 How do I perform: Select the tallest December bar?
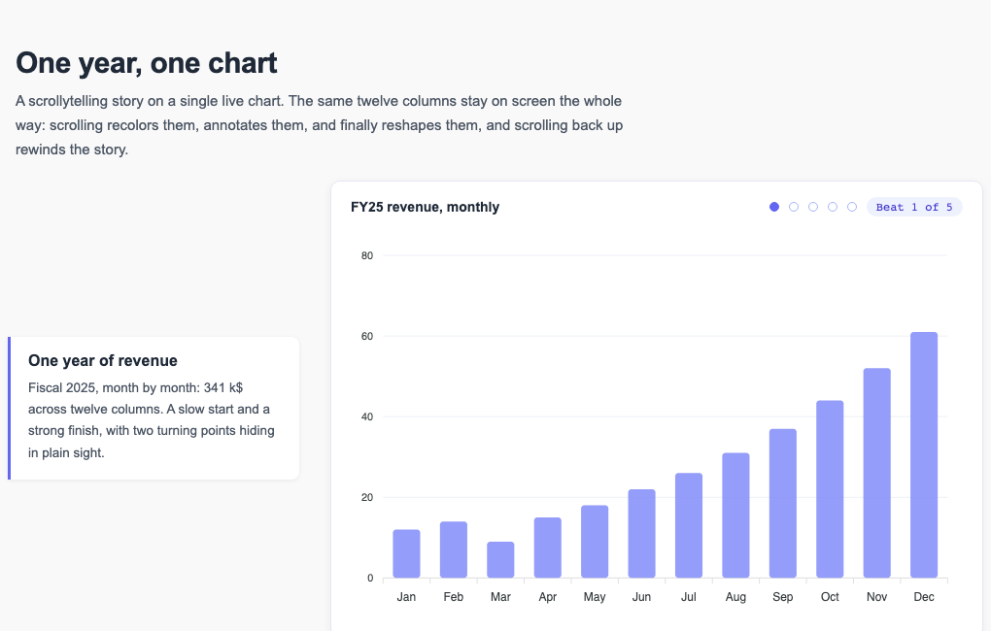[x=924, y=454]
